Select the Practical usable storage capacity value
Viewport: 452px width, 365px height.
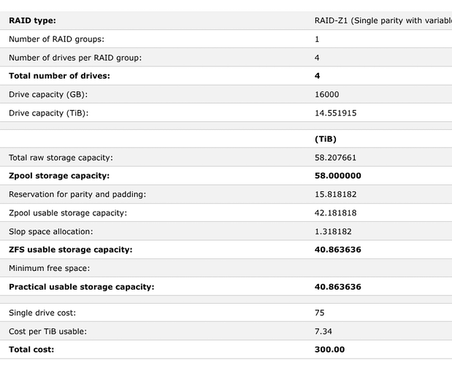[337, 287]
